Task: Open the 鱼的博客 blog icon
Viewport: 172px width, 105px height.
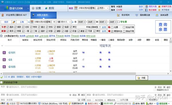Action: coord(146,10)
